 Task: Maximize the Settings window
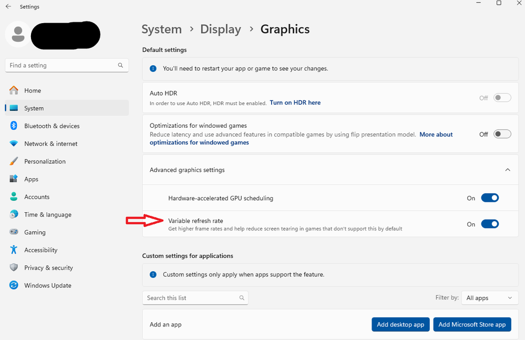(499, 3)
